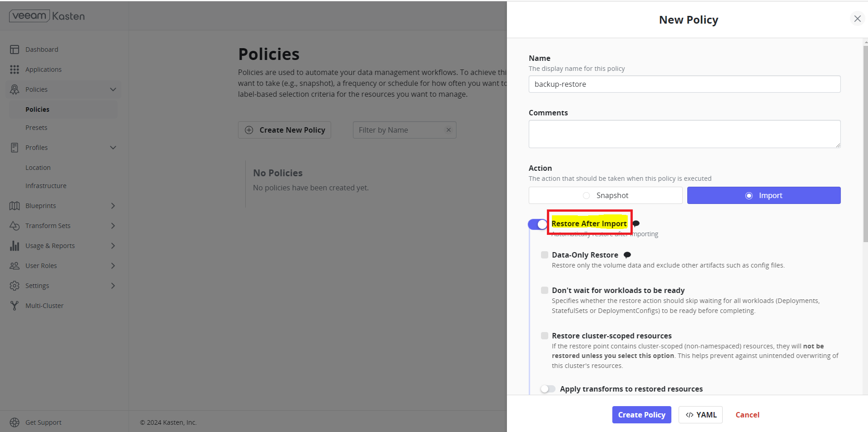Image resolution: width=868 pixels, height=432 pixels.
Task: Open Presets in the sidebar
Action: (x=36, y=128)
